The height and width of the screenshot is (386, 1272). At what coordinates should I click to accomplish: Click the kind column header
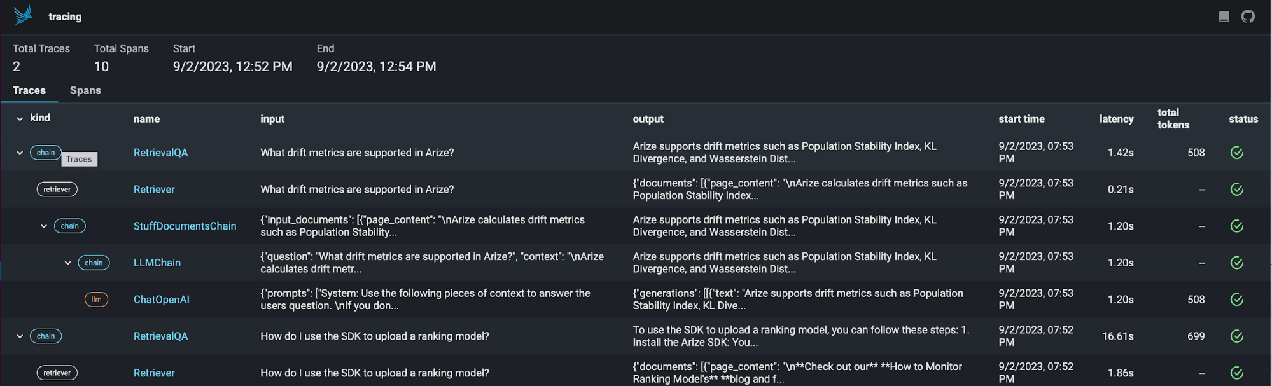pos(40,118)
